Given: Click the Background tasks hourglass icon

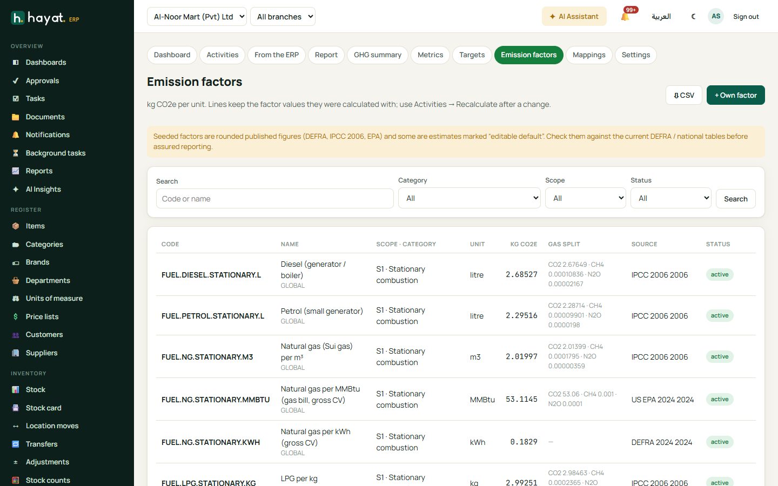Looking at the screenshot, I should pos(16,153).
